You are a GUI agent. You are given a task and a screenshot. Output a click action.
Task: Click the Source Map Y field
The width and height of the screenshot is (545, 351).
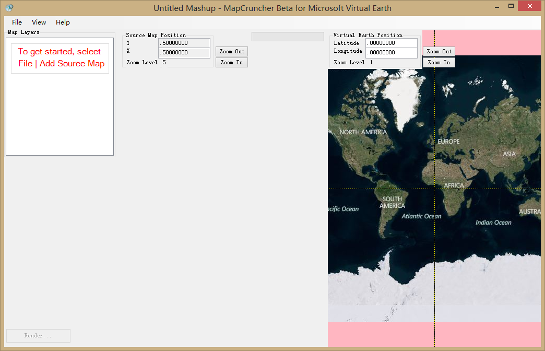(x=184, y=43)
